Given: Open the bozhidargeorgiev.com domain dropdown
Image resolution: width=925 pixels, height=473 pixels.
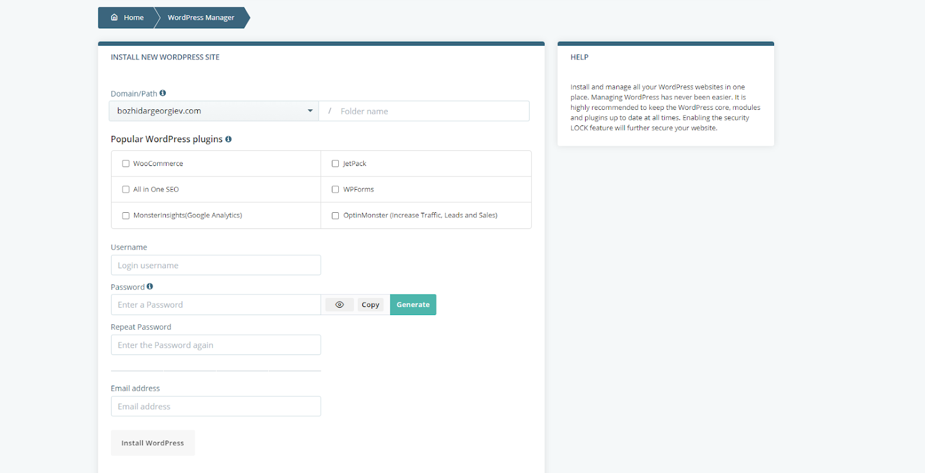Looking at the screenshot, I should coord(214,111).
